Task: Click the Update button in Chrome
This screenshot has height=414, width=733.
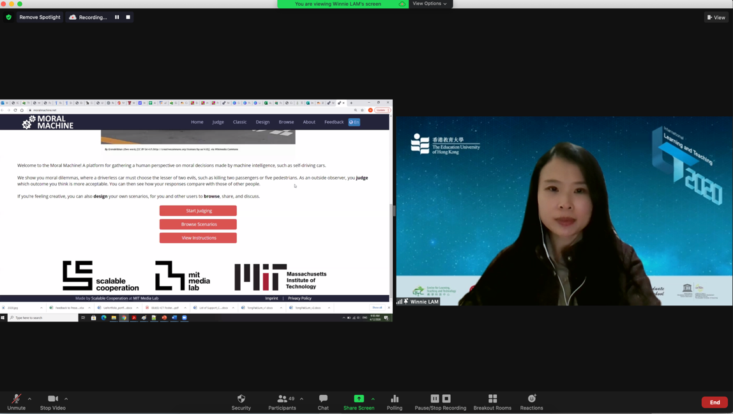Action: (x=382, y=111)
